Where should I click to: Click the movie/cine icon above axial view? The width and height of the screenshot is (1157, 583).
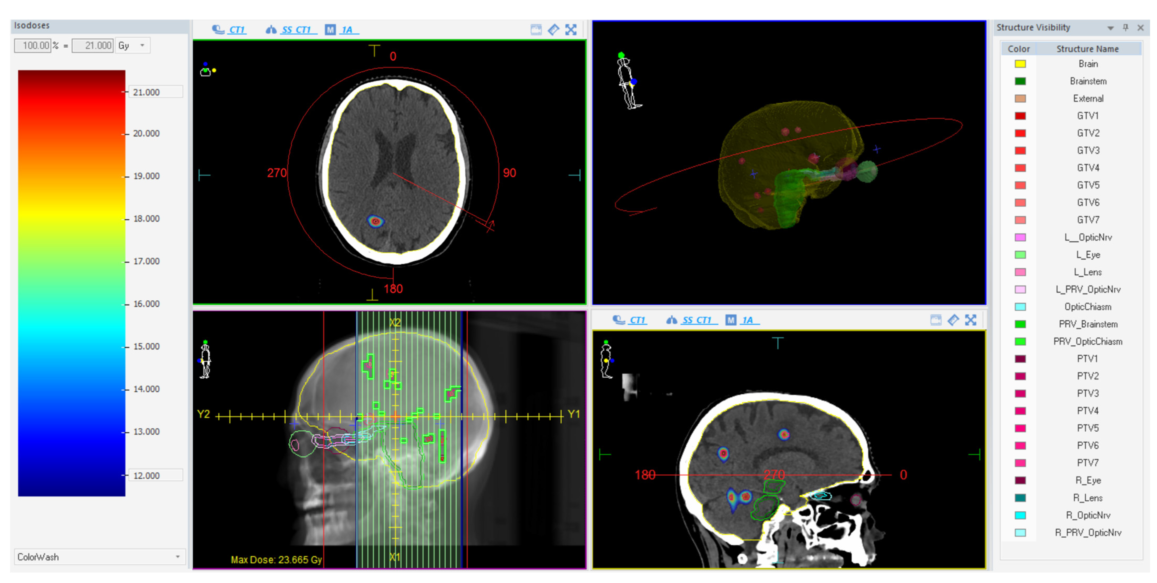click(536, 30)
